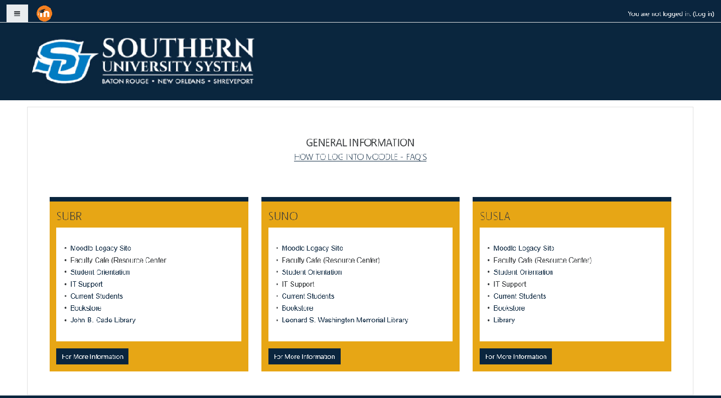Click the SUBR card heading
The image size is (721, 398).
pyautogui.click(x=69, y=216)
